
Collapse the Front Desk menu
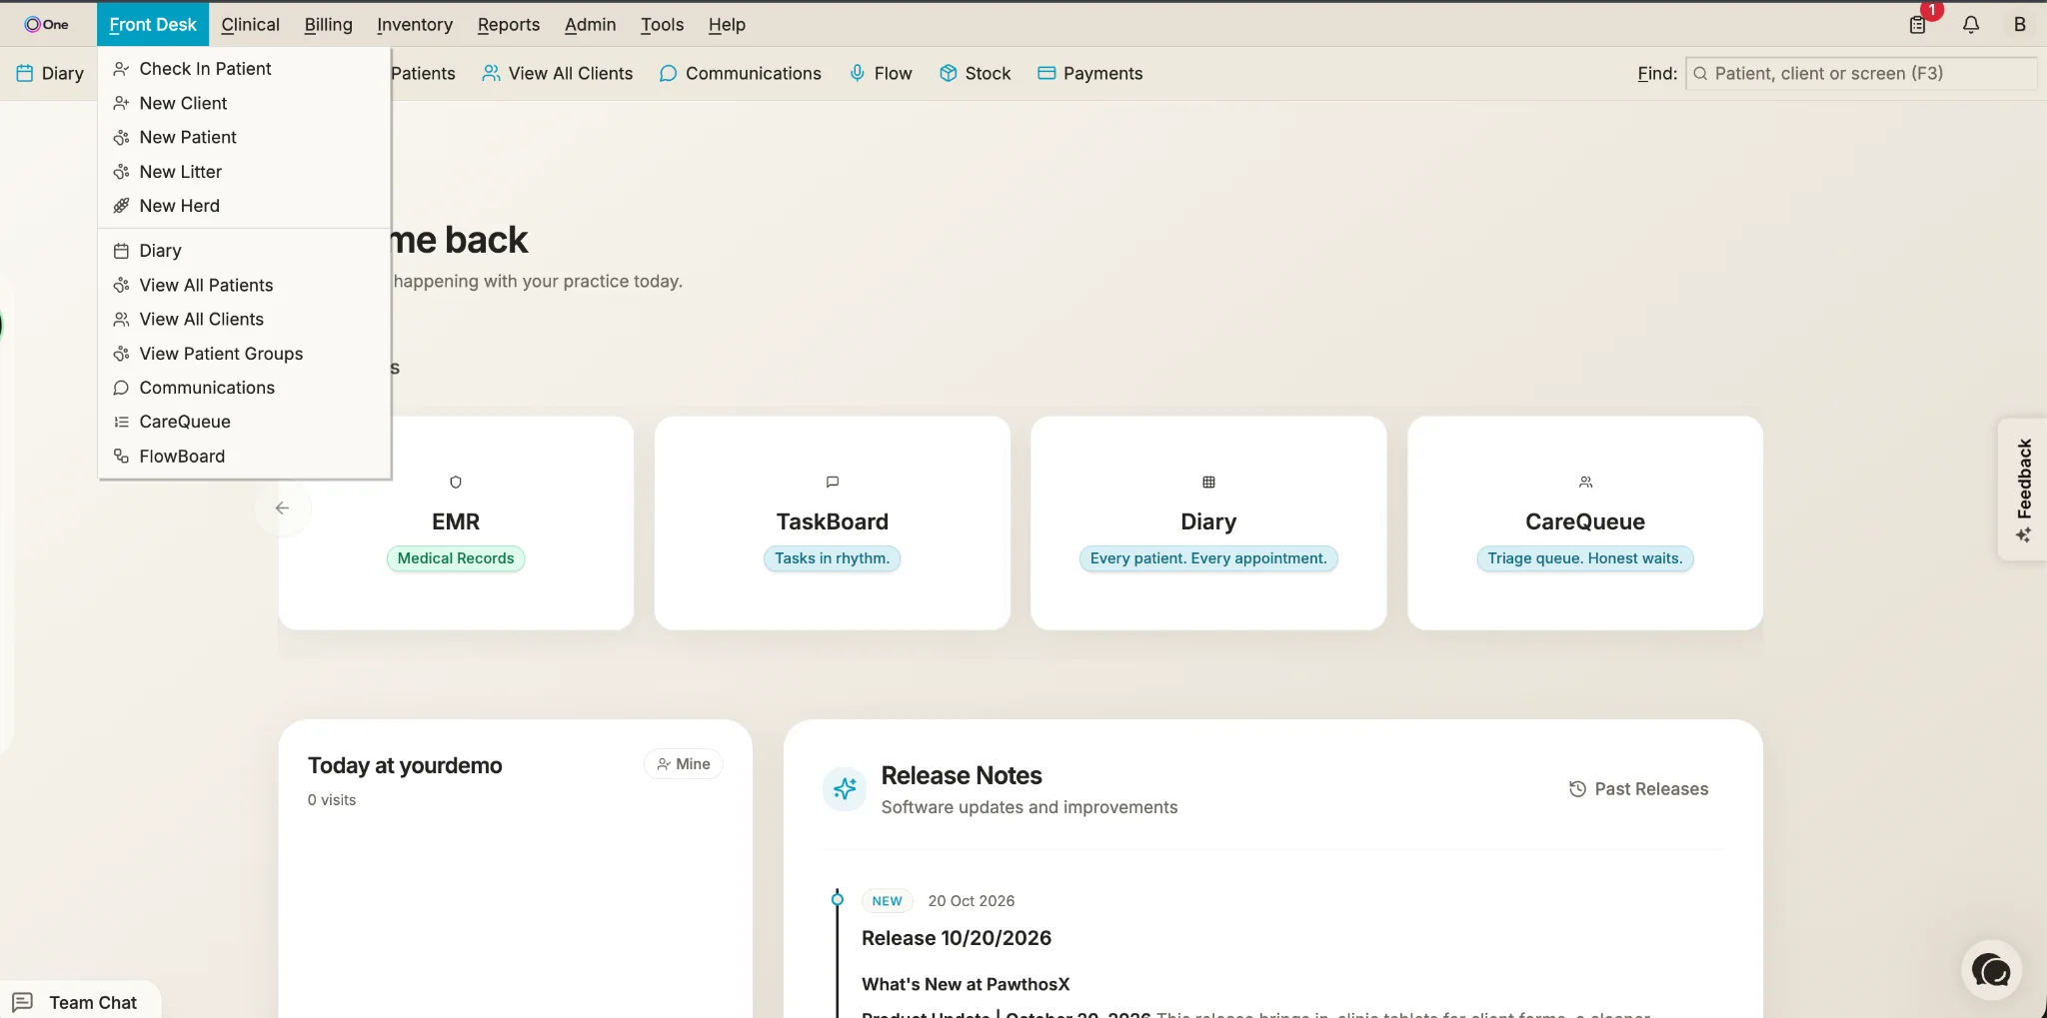tap(153, 24)
